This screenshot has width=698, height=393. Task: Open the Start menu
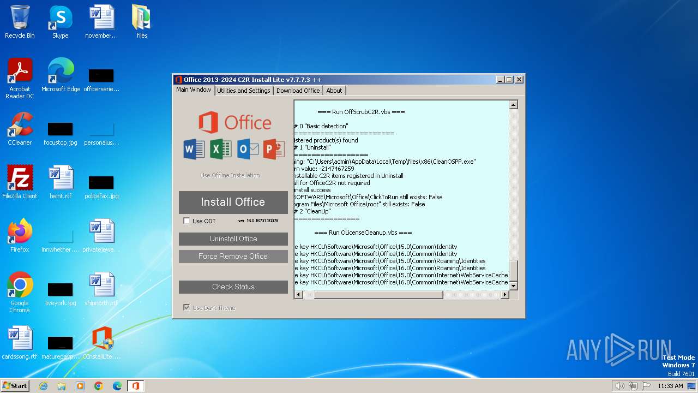[15, 385]
